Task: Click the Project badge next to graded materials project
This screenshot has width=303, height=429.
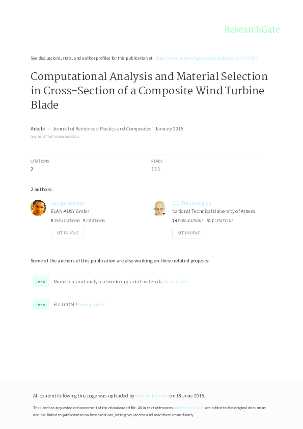Action: pyautogui.click(x=41, y=281)
